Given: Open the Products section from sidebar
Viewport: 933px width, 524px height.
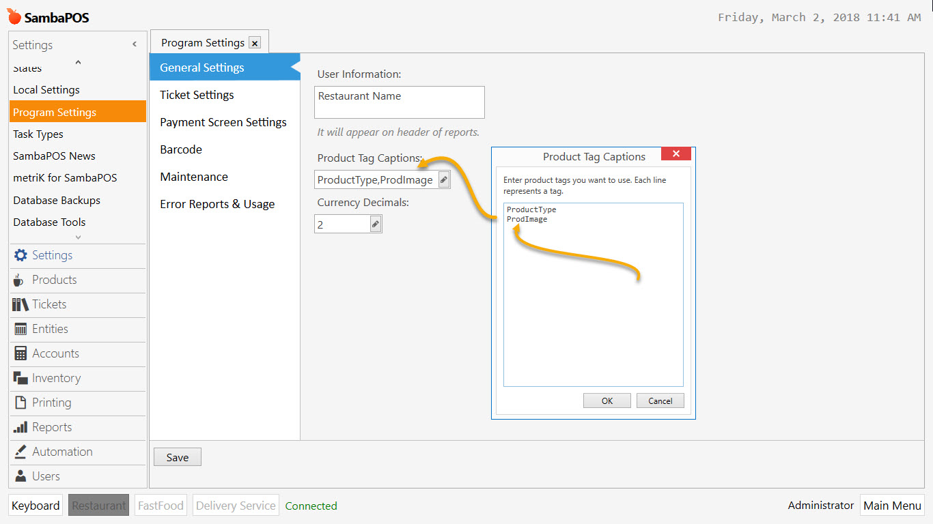Looking at the screenshot, I should click(x=53, y=280).
